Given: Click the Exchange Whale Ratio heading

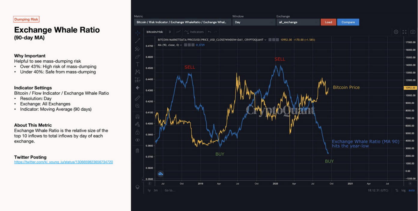Looking at the screenshot, I should coord(57,30).
